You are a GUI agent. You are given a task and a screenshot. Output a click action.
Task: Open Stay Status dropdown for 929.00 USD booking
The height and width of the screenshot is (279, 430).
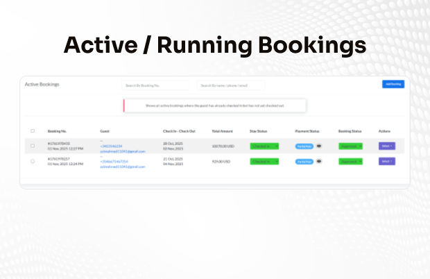click(264, 161)
